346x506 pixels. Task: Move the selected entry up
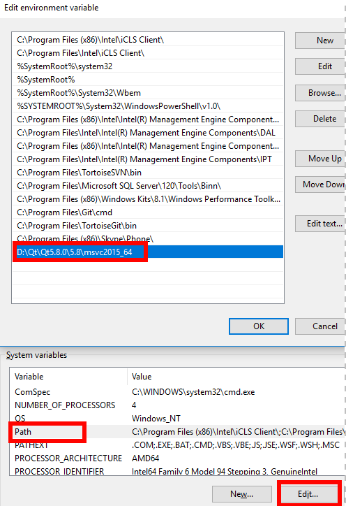(x=320, y=159)
